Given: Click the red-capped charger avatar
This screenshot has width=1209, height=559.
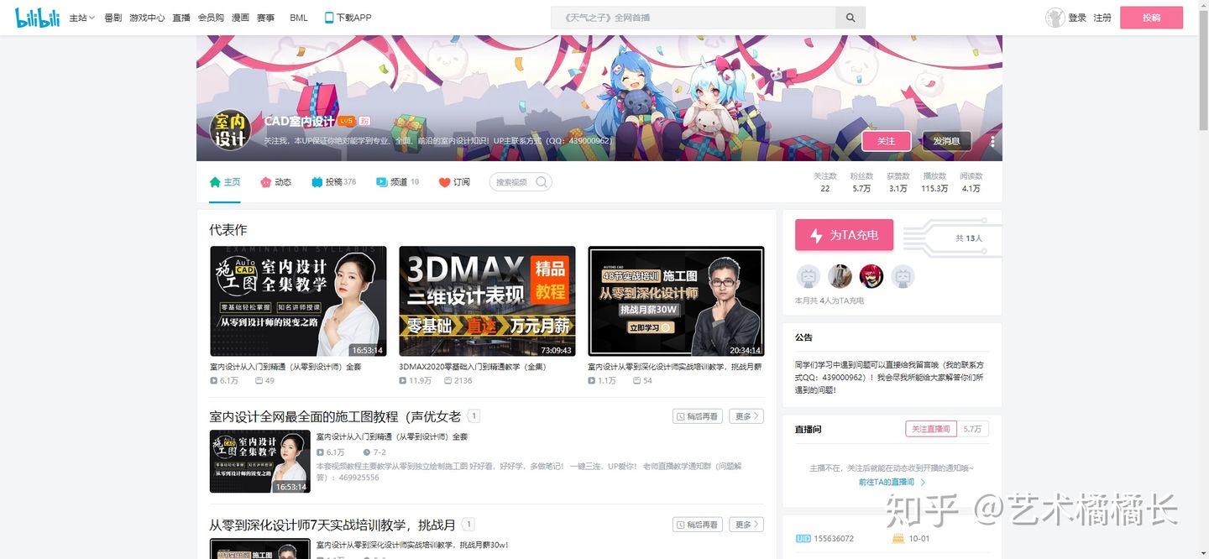Looking at the screenshot, I should 871,276.
